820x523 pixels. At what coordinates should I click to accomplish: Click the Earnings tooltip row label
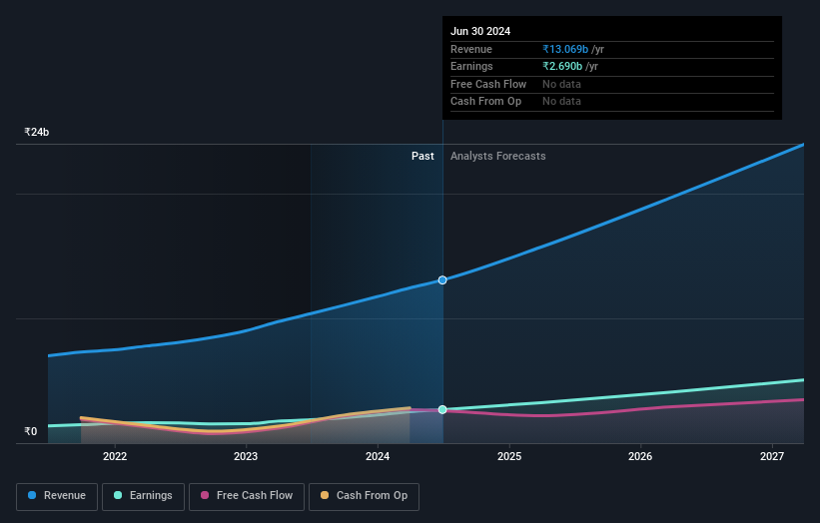tap(471, 66)
